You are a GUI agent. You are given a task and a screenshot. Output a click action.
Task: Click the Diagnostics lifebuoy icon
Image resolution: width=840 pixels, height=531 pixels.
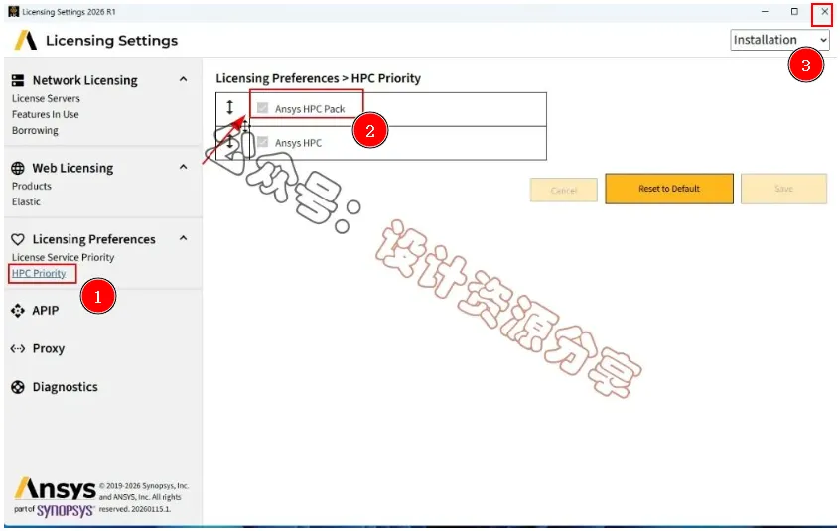point(18,387)
